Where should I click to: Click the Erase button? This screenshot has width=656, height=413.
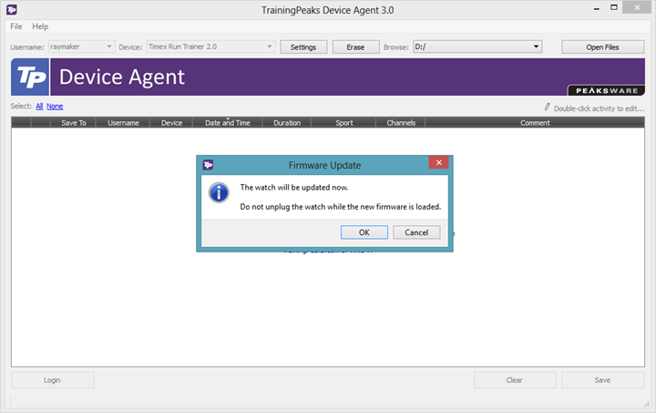coord(355,46)
